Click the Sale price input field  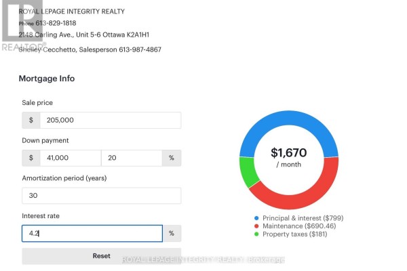tap(111, 120)
